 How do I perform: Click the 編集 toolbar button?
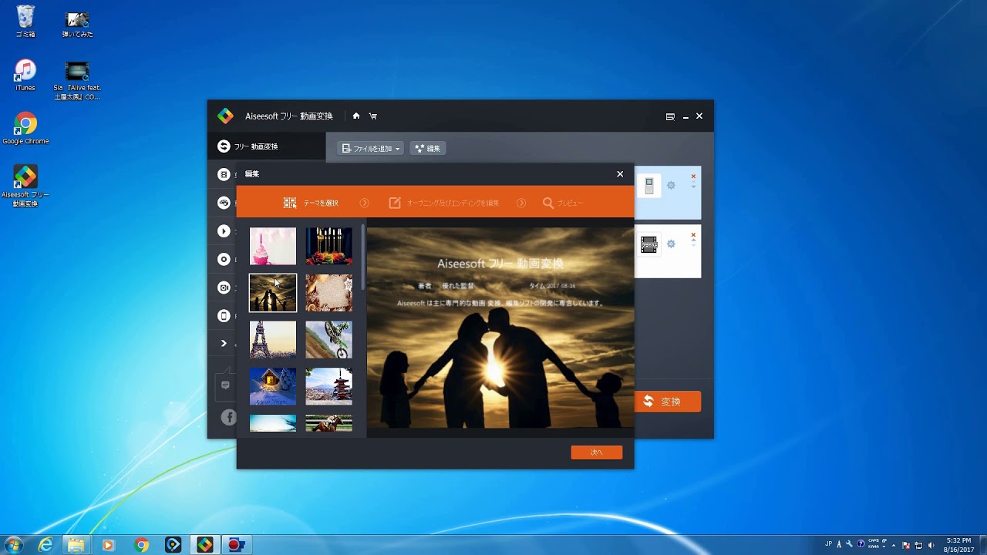(x=428, y=149)
